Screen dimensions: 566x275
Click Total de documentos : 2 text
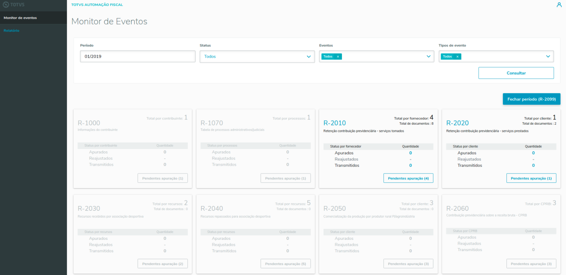[539, 124]
